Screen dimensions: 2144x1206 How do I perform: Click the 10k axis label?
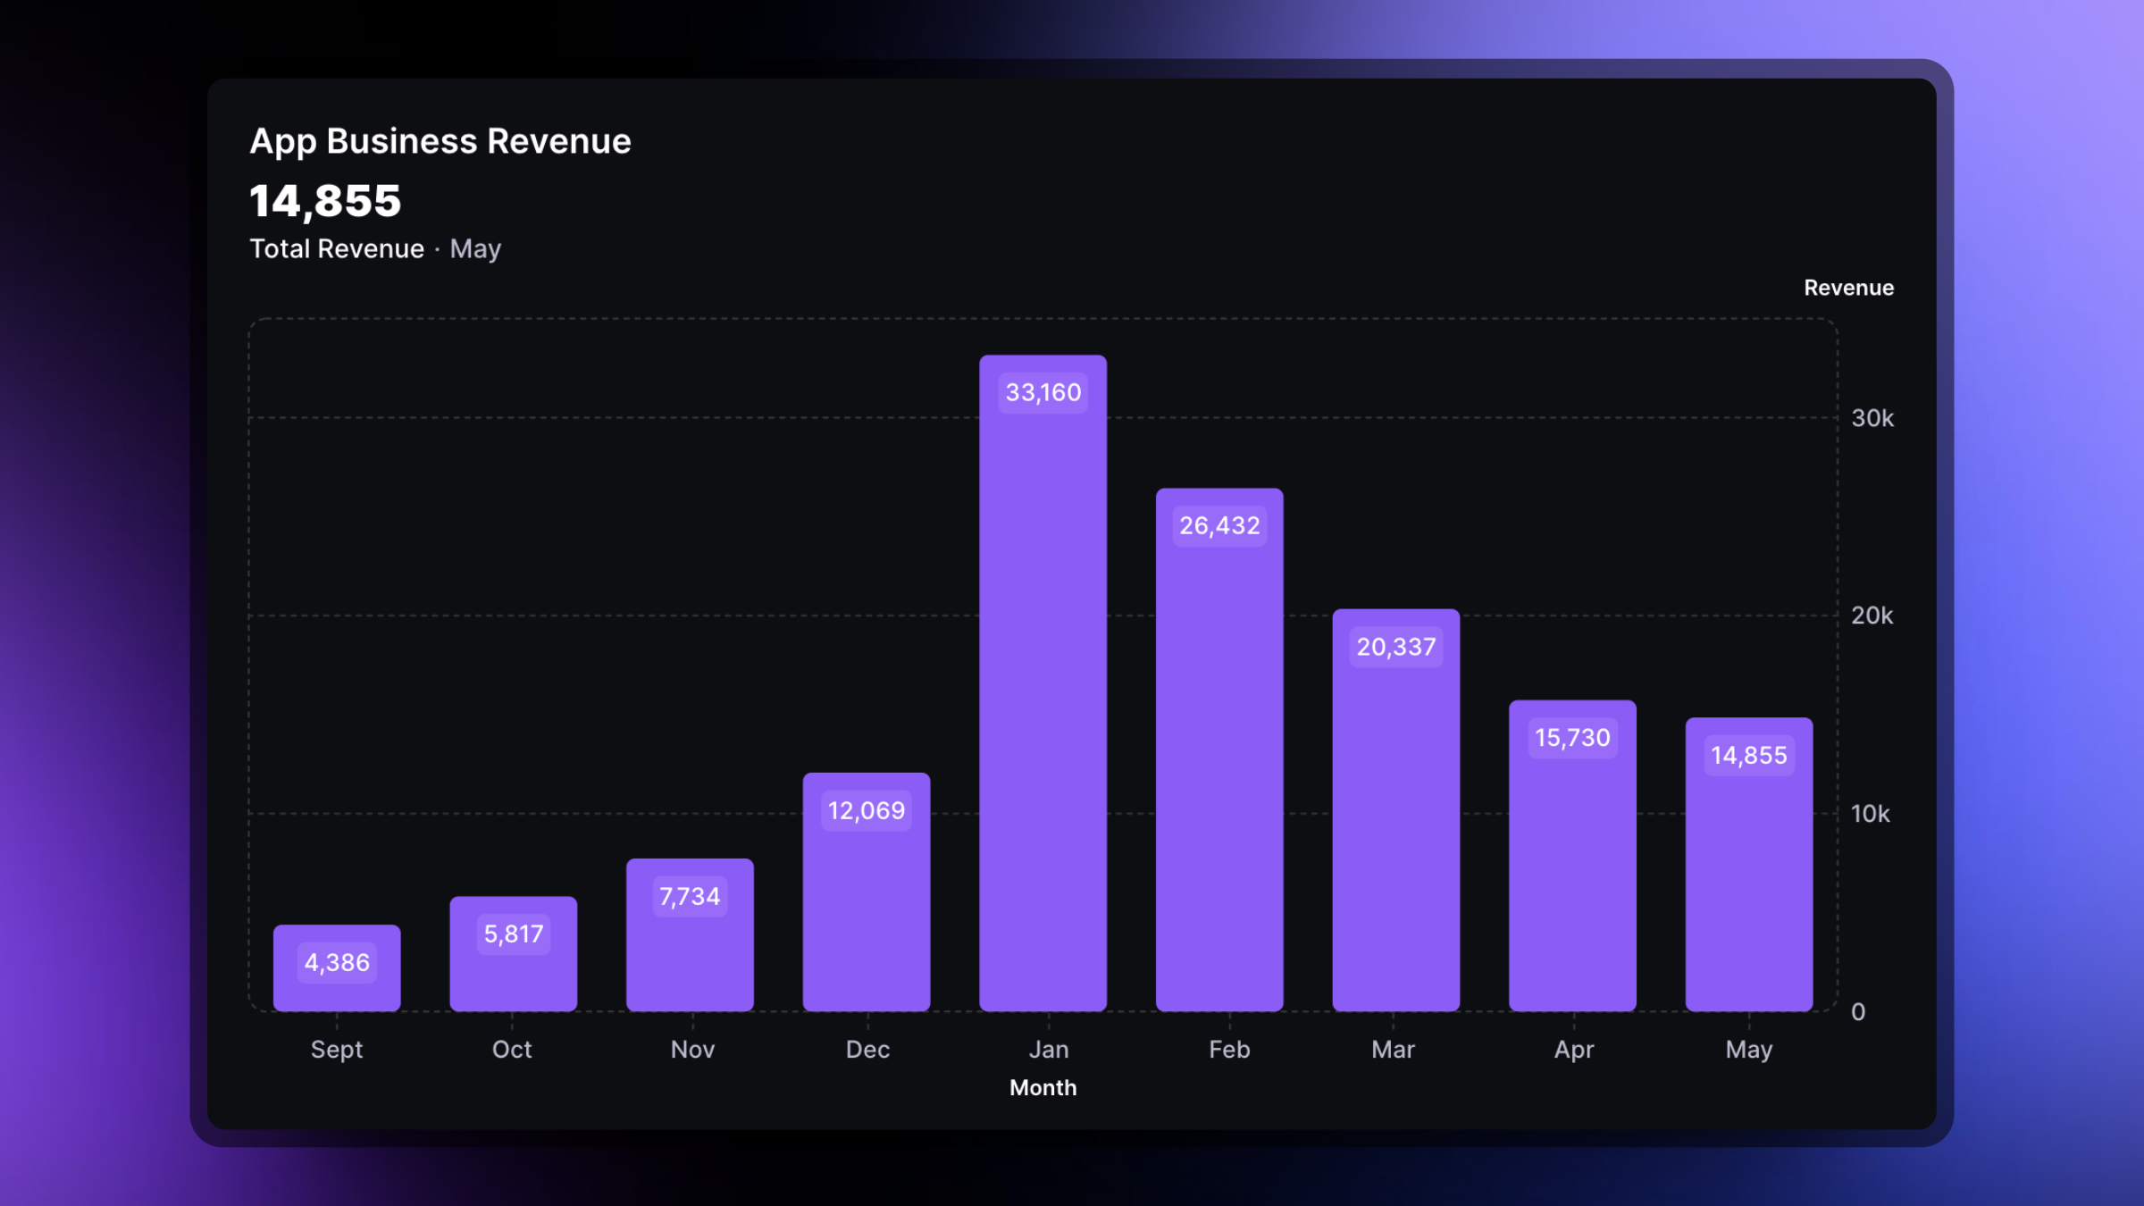(1871, 814)
